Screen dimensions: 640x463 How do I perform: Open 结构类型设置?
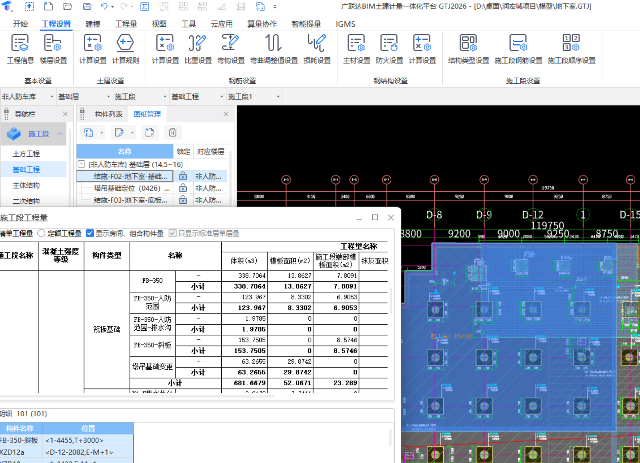468,49
